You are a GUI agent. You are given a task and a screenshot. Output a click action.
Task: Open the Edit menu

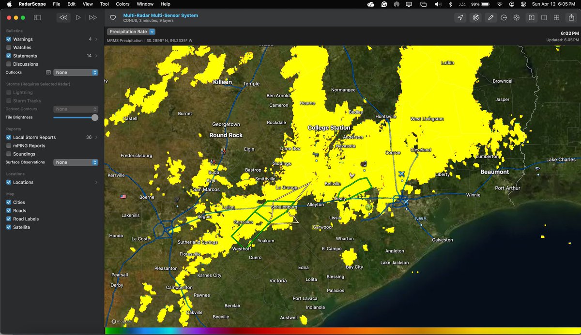click(x=72, y=4)
